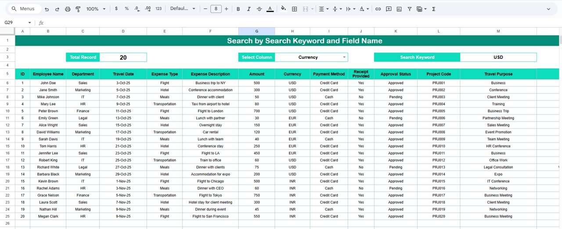Open the Functions sigma menu

(x=433, y=9)
